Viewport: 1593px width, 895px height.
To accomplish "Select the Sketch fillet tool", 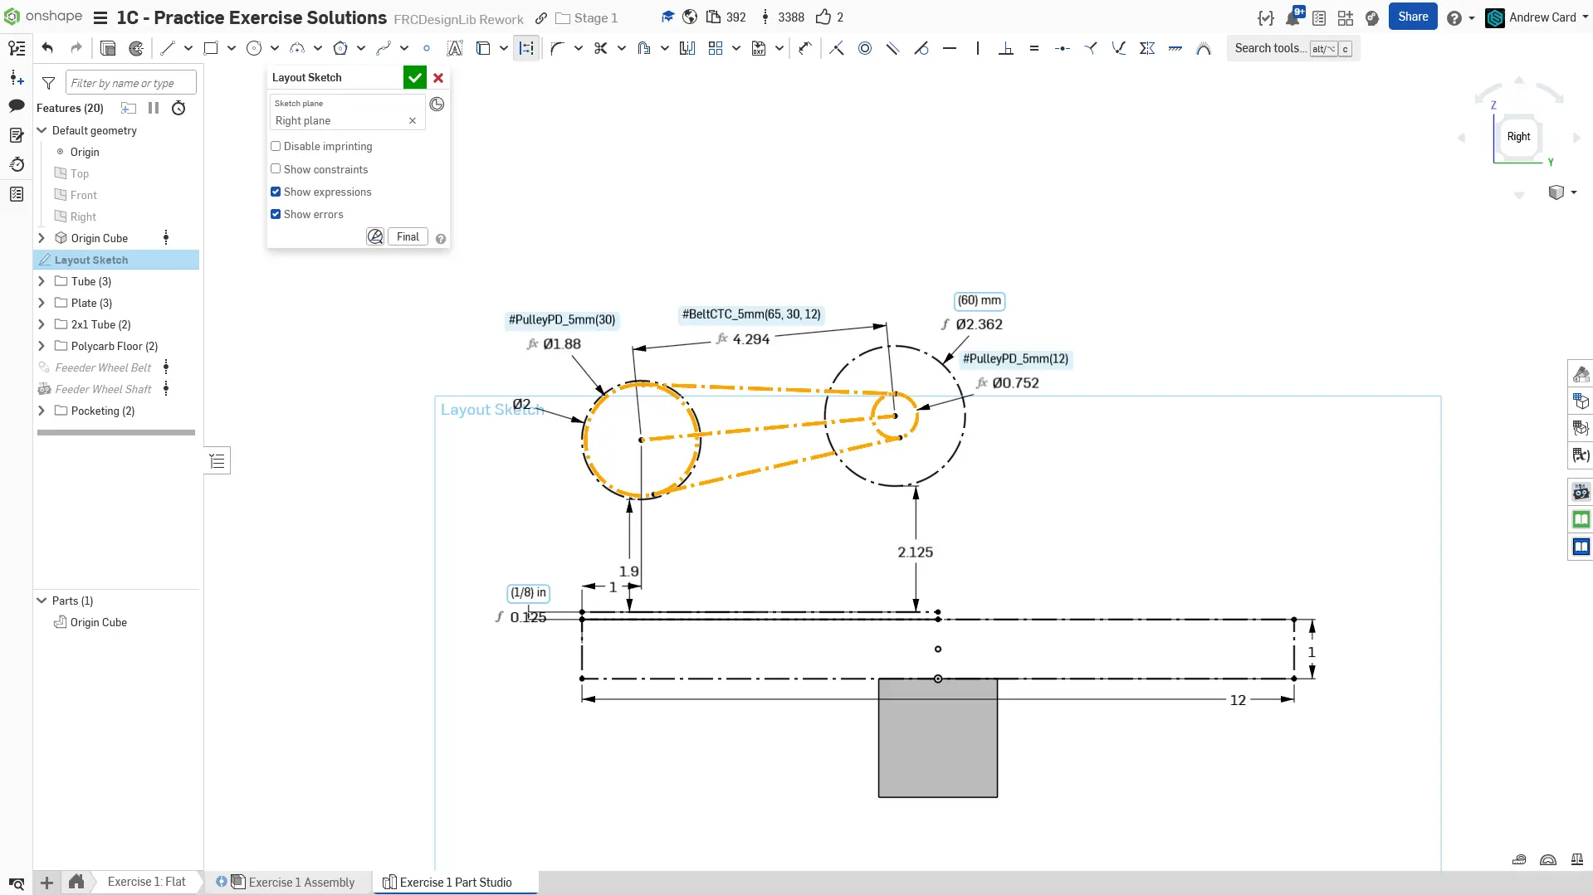I will point(557,48).
